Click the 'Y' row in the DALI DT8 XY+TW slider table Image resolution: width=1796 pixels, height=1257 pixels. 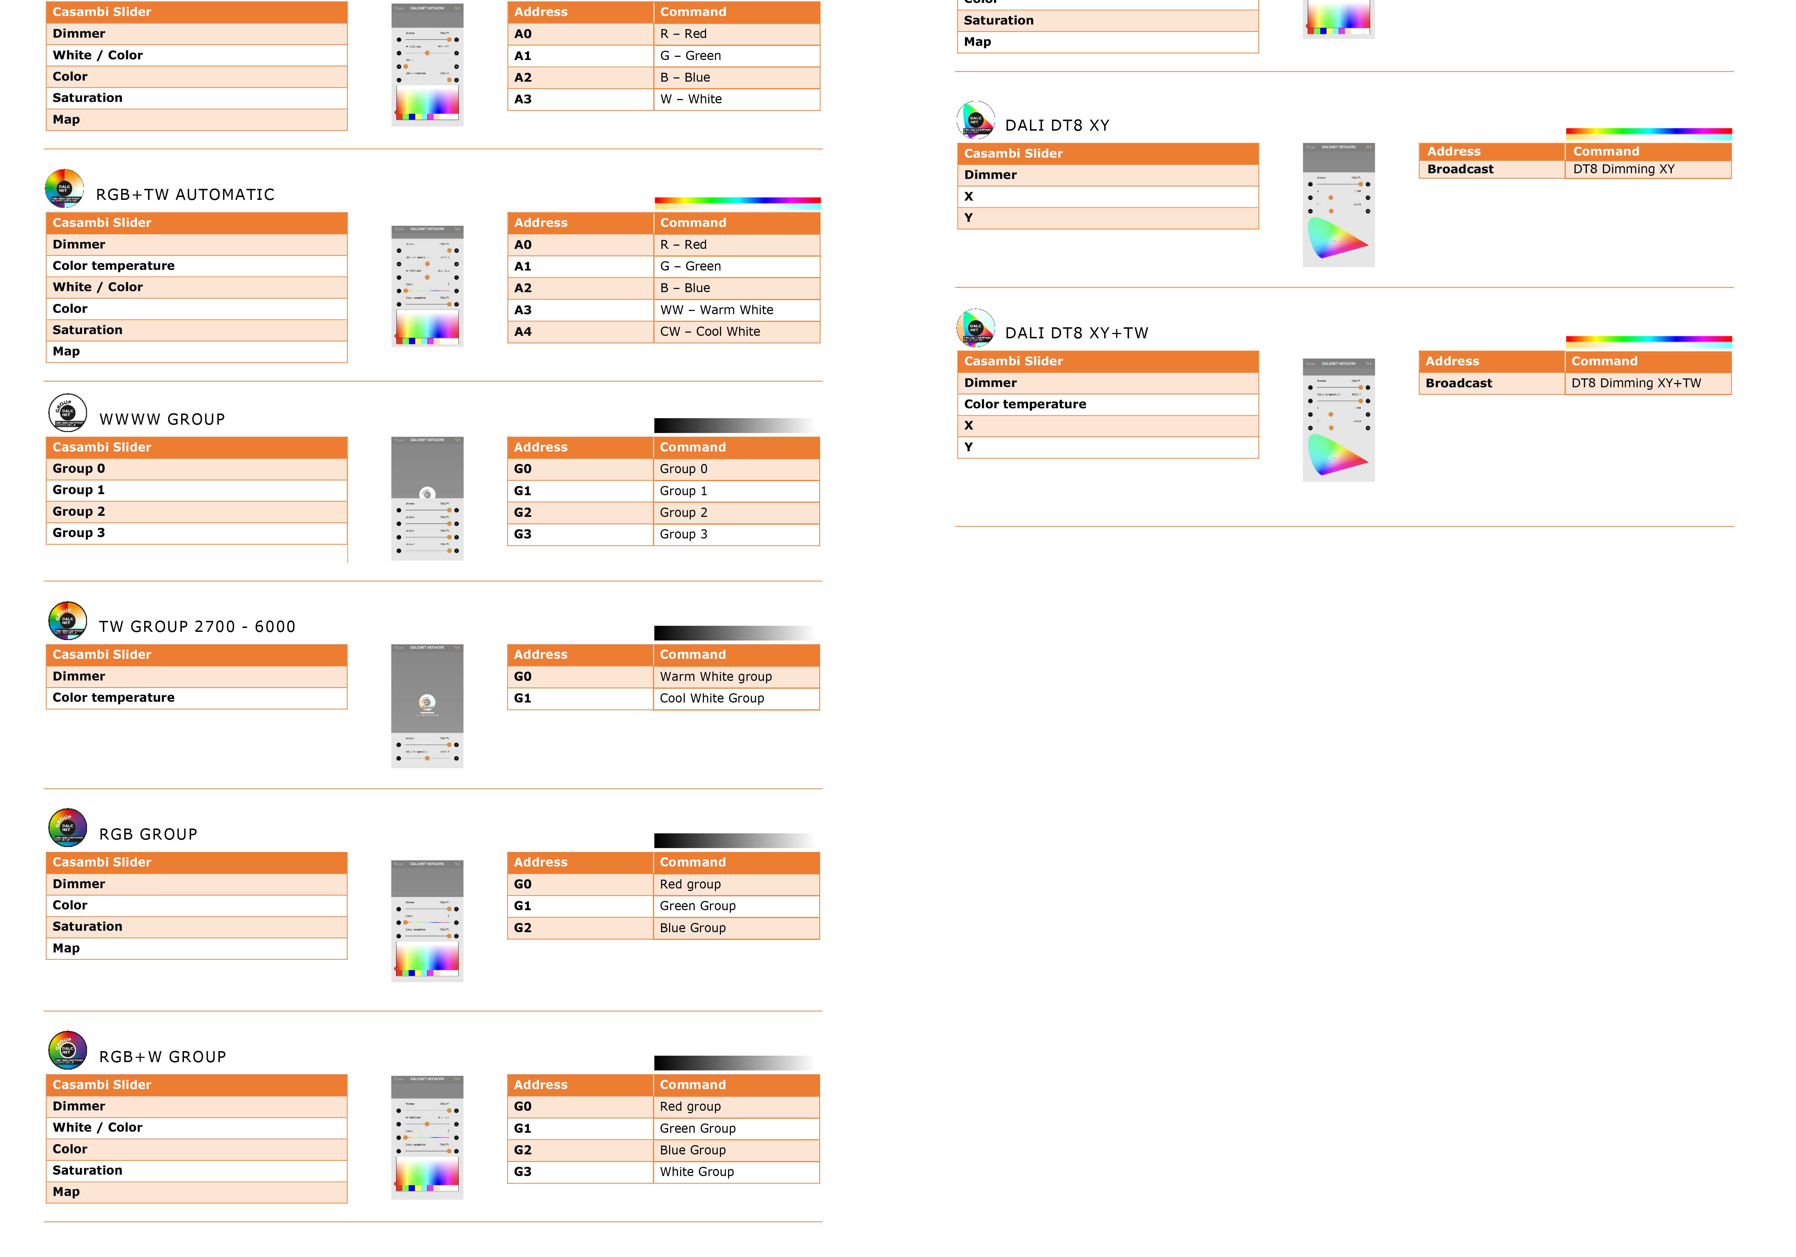click(1108, 448)
